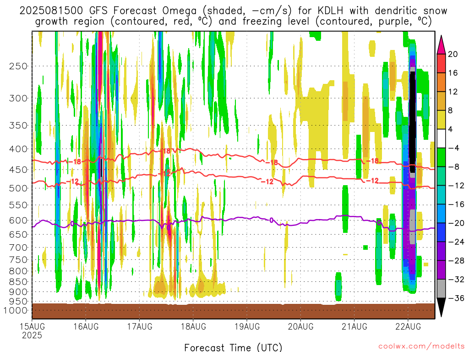Click the 17AUG date label

click(140, 326)
